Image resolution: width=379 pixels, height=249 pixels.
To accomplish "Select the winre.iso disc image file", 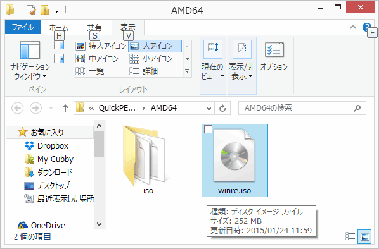I will point(234,161).
